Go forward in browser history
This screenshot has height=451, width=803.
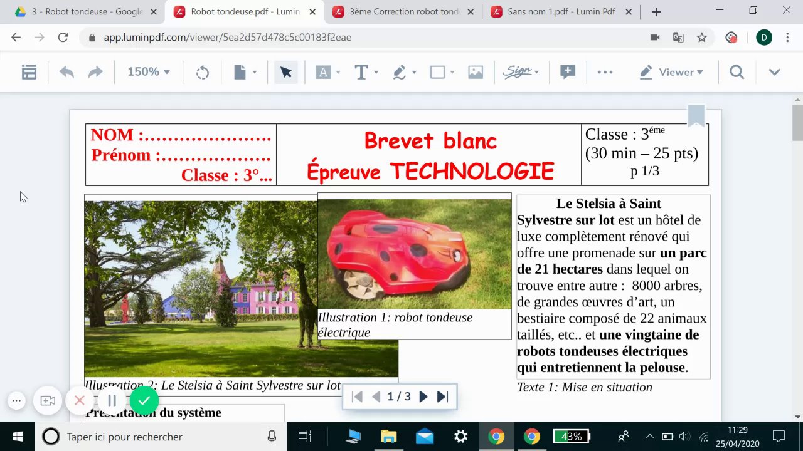(40, 38)
